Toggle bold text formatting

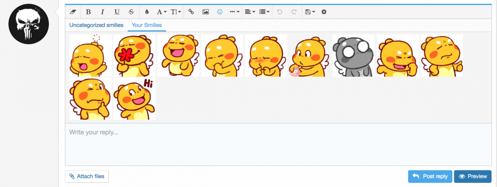[x=88, y=12]
